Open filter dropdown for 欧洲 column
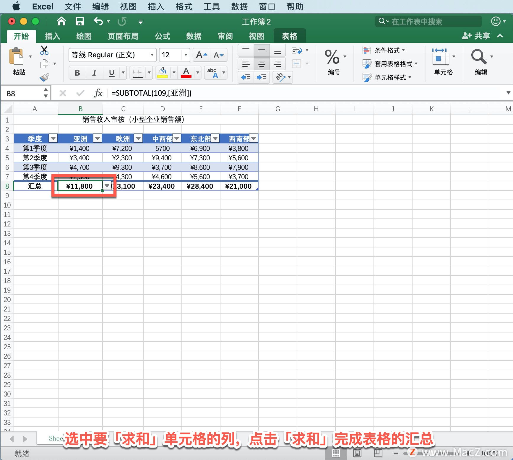513x460 pixels. (x=138, y=138)
